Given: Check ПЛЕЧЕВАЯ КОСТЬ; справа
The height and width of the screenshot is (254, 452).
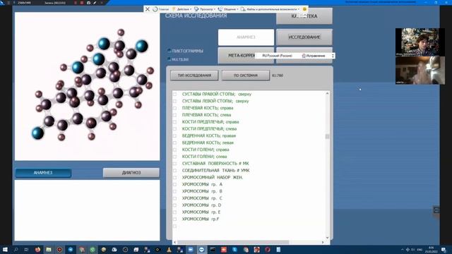Looking at the screenshot, I should [x=174, y=108].
